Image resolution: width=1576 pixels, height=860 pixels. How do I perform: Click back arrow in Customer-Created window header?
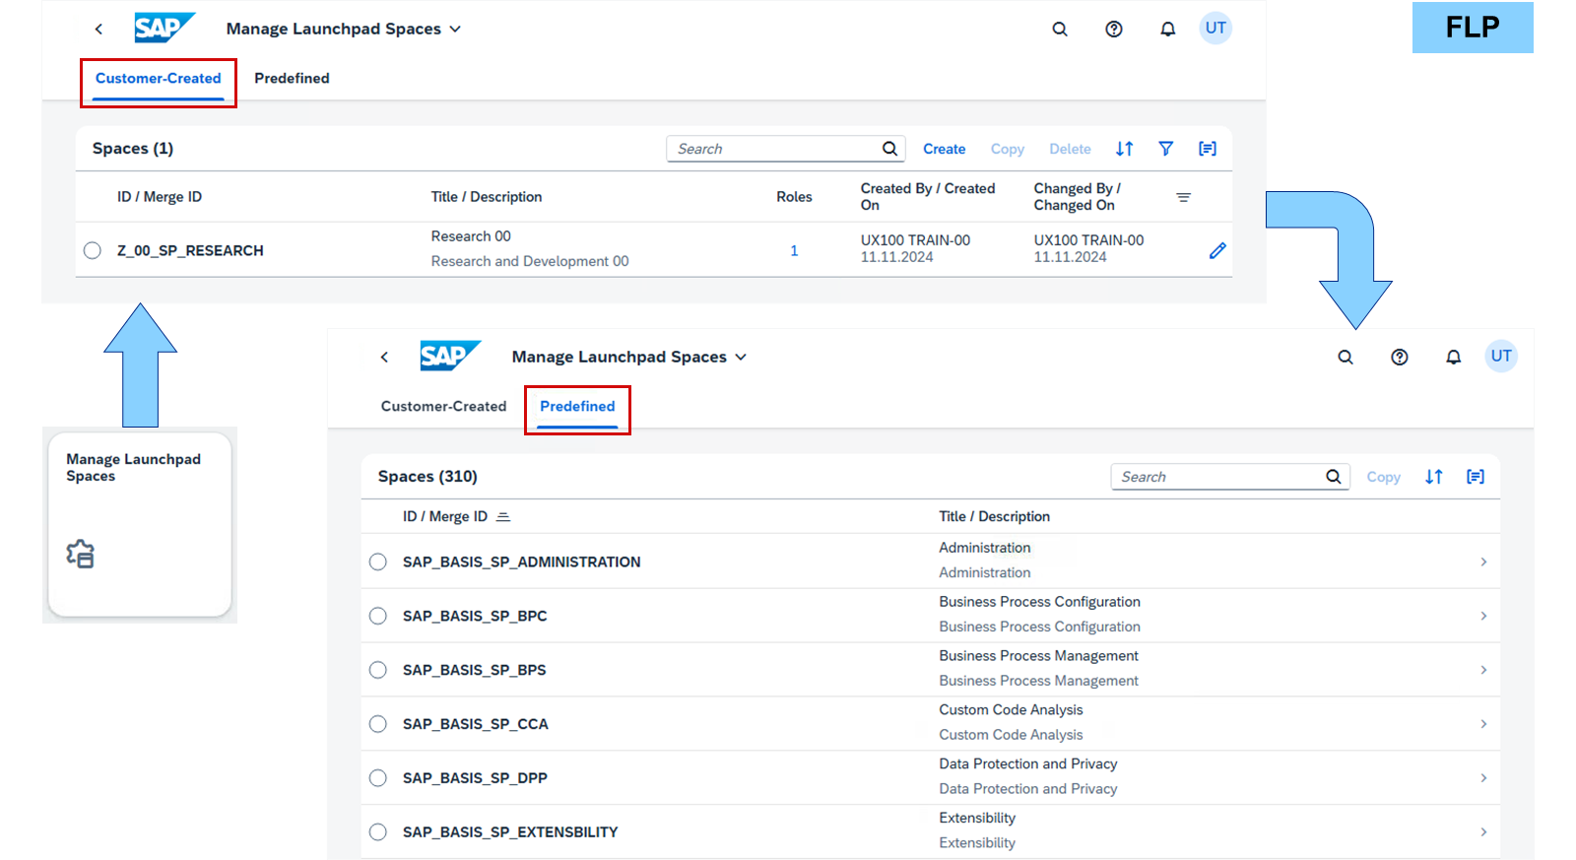98,29
